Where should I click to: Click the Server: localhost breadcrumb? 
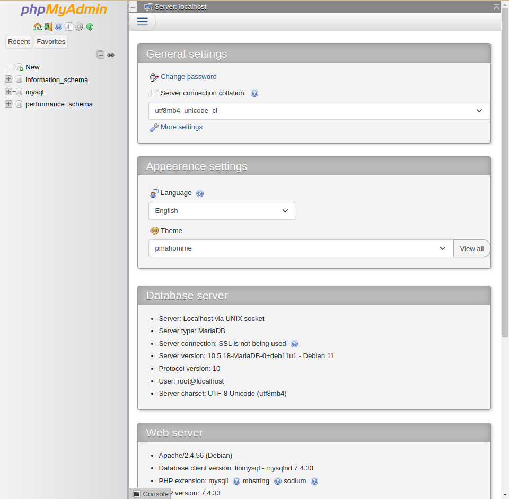pos(180,7)
